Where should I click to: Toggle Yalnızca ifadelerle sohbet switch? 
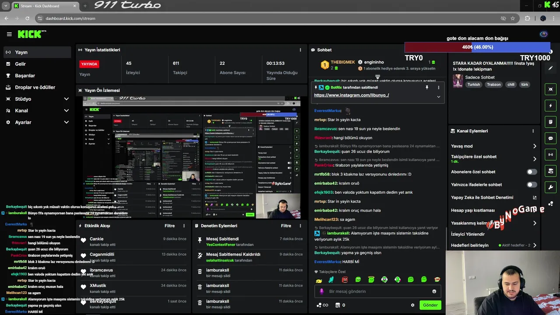point(532,185)
